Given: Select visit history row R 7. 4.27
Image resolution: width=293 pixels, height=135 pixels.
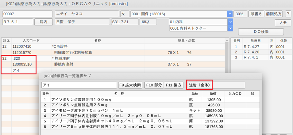Looking at the screenshot, I should point(251,47).
